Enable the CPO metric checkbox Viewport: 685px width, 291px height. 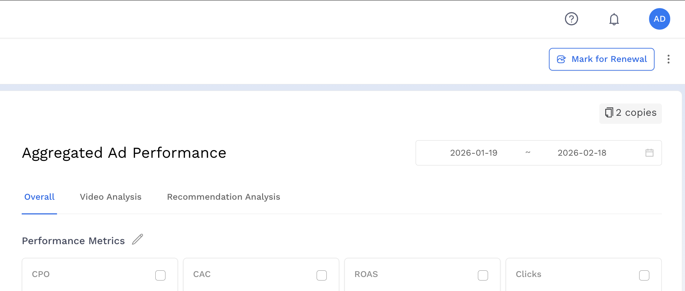pyautogui.click(x=160, y=275)
